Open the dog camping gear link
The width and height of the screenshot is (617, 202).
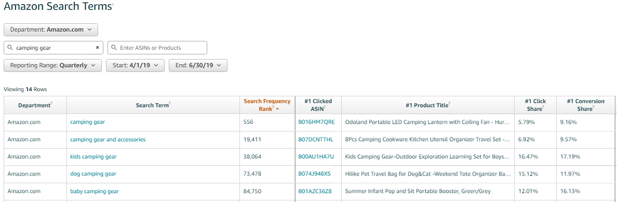[x=93, y=174]
